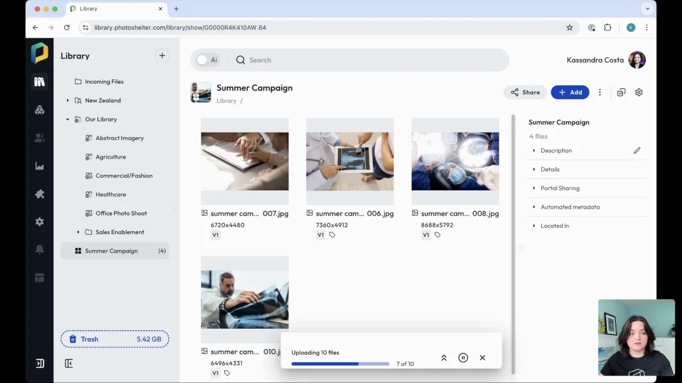Click the blue Add button
This screenshot has width=682, height=383.
point(570,93)
